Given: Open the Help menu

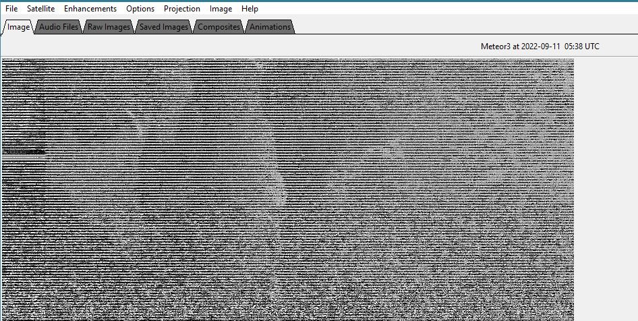Looking at the screenshot, I should click(x=250, y=9).
